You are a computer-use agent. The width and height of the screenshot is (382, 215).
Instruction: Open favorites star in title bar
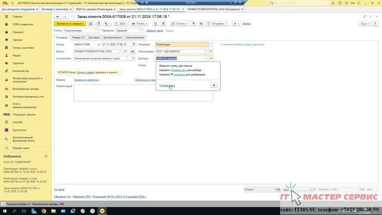pos(346,3)
